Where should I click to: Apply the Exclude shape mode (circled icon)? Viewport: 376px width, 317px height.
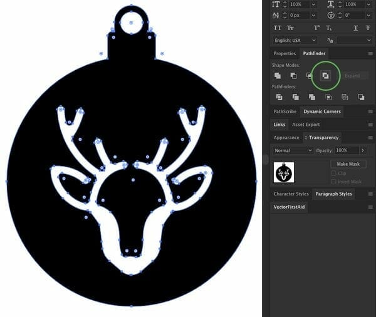tap(325, 76)
